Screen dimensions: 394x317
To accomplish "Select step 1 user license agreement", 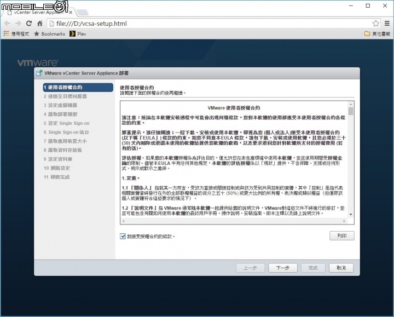I will (78, 88).
